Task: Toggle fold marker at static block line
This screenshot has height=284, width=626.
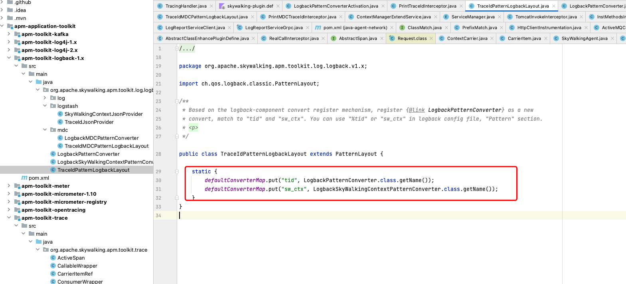Action: tap(177, 172)
